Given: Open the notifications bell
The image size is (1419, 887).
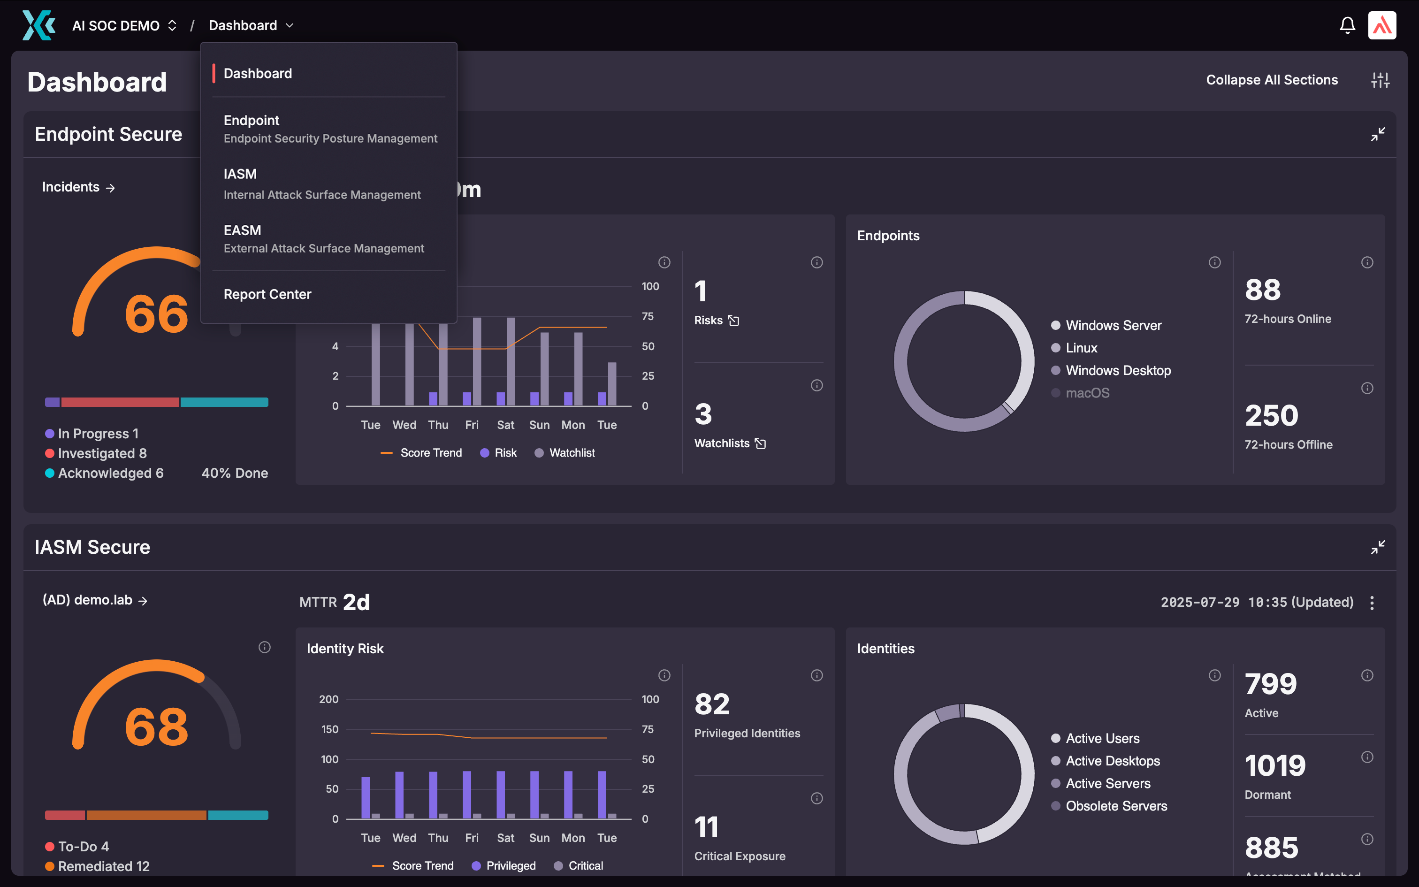Looking at the screenshot, I should pos(1347,24).
